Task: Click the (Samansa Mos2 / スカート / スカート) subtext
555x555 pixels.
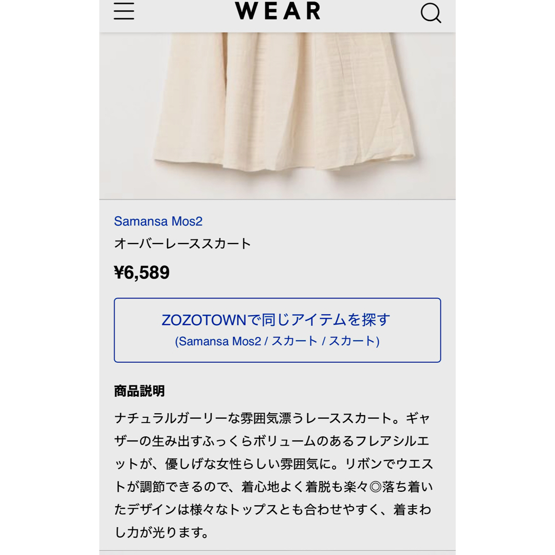Action: point(277,341)
